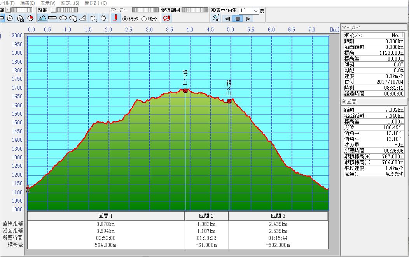Screen dimensions: 409x257
Task: Click the 3.870km straight distance cell
Action: click(106, 224)
